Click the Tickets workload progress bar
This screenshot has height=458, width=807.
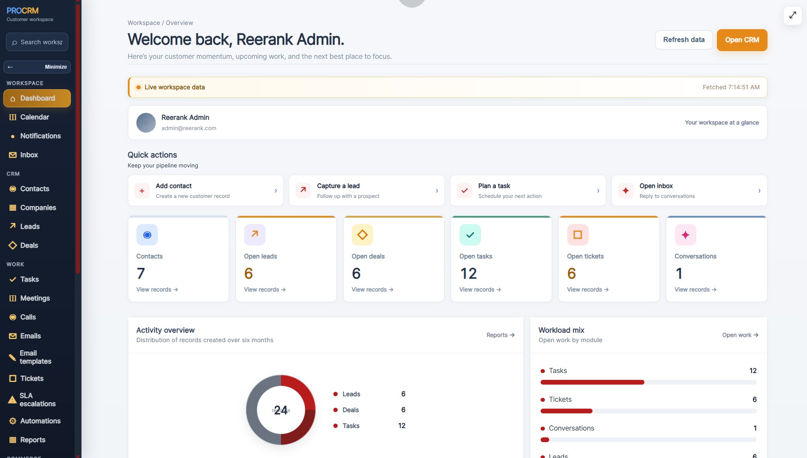tap(648, 411)
